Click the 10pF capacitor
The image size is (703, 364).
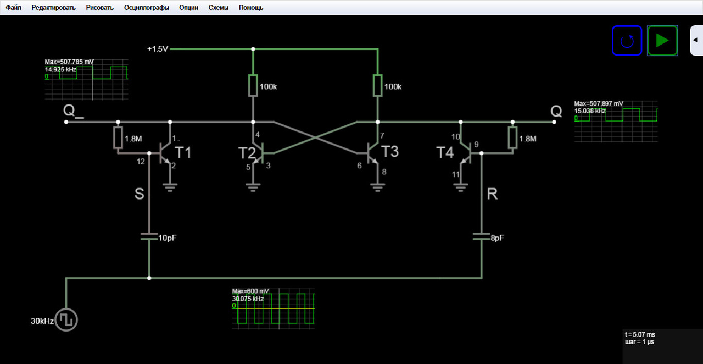point(149,238)
